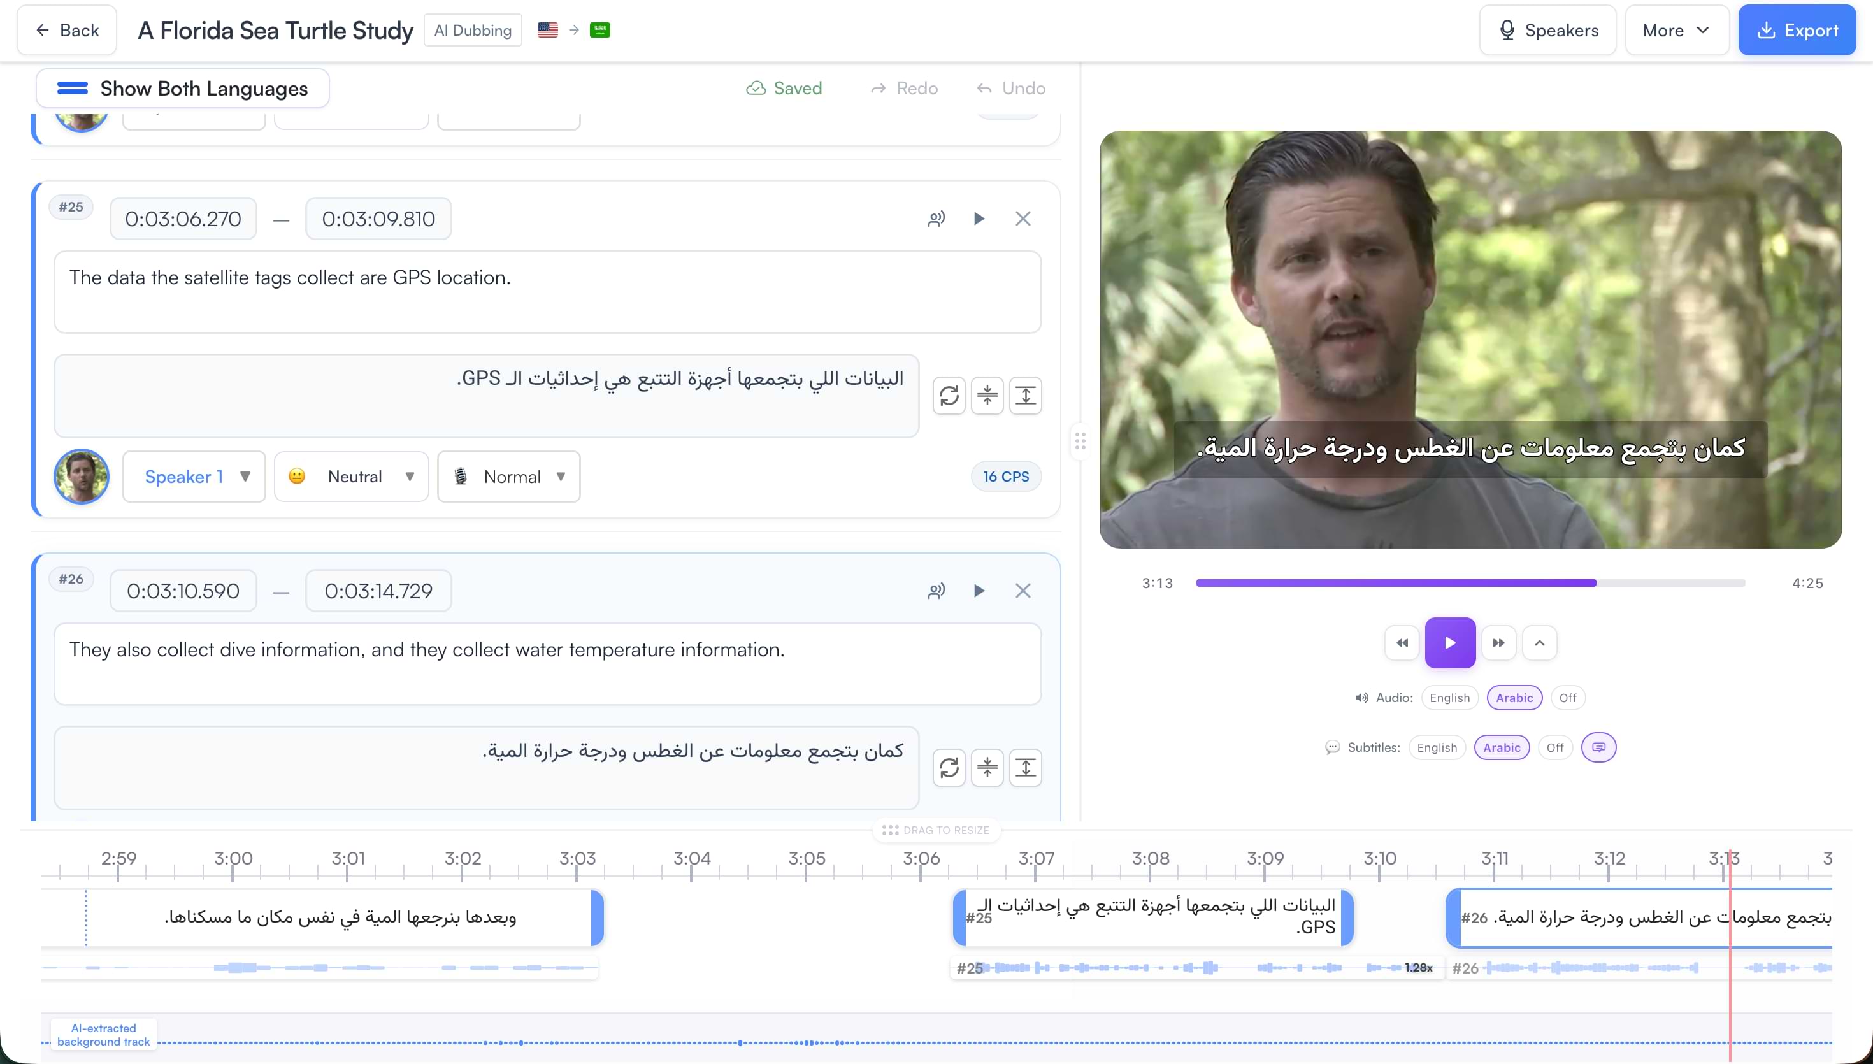
Task: Click the Arabic translation field of segment #25
Action: click(x=487, y=396)
